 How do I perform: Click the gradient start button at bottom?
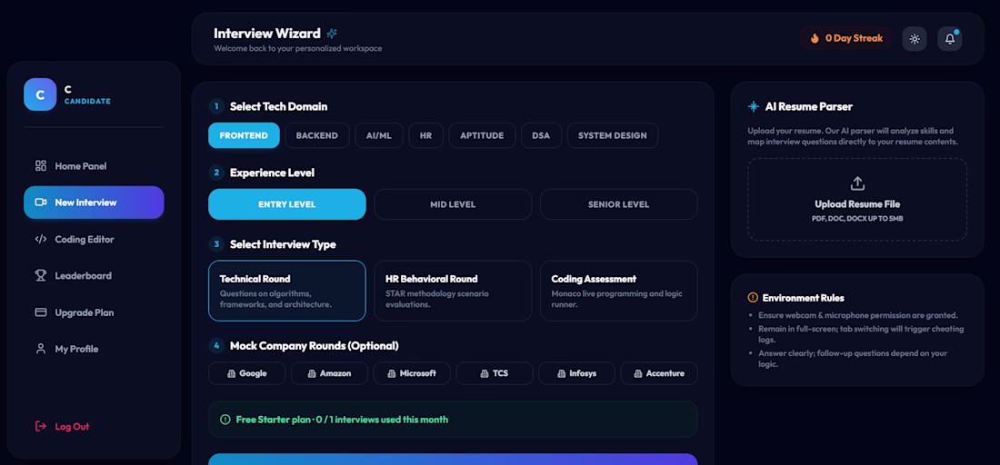453,460
